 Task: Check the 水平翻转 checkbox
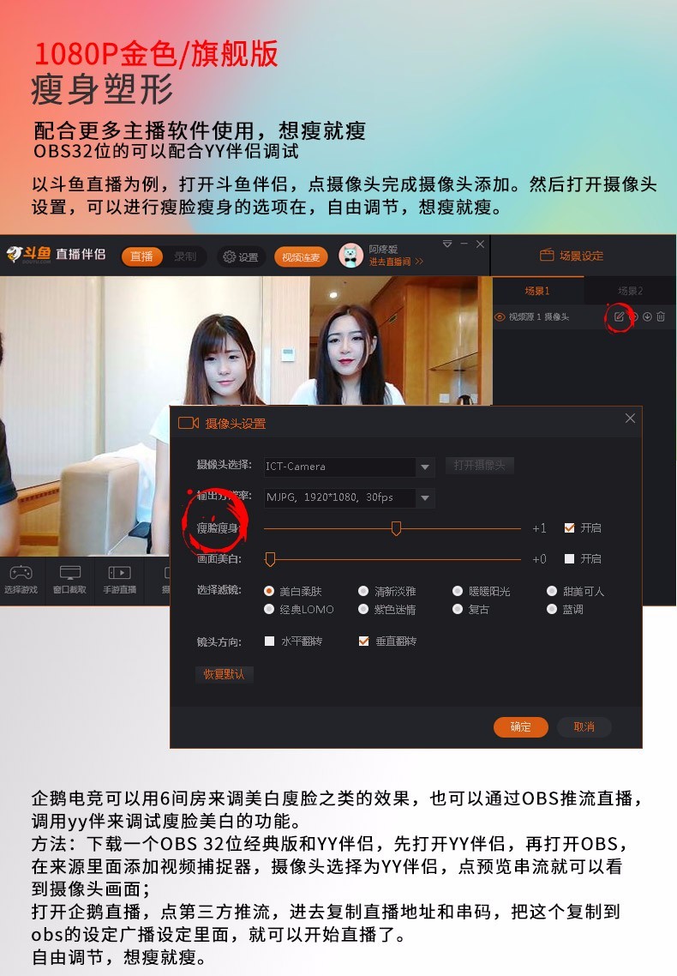[269, 641]
